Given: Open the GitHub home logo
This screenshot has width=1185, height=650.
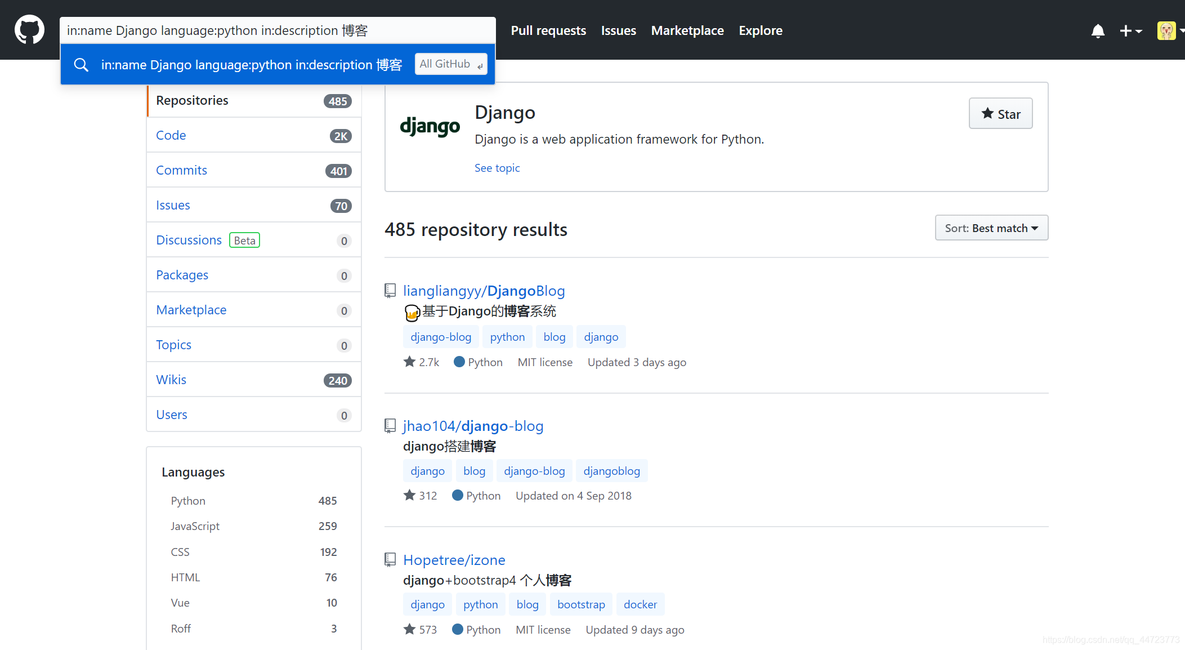Looking at the screenshot, I should 29,30.
